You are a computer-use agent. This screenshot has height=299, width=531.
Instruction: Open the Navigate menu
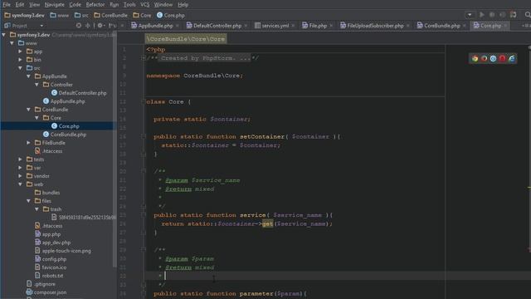54,5
